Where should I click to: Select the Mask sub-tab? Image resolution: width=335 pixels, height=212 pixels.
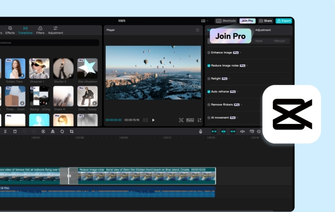[259, 41]
